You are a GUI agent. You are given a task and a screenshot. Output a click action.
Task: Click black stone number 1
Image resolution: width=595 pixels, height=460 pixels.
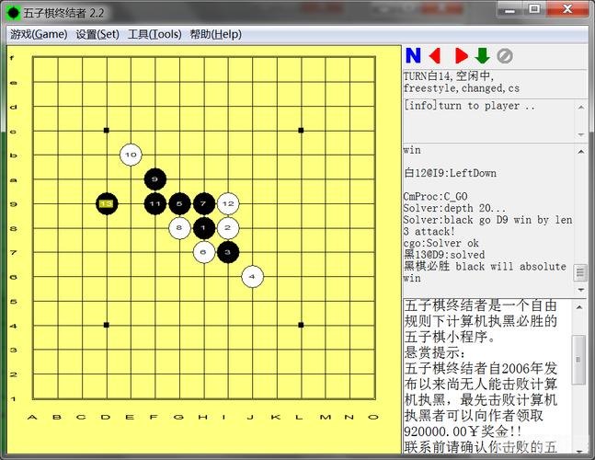click(204, 228)
